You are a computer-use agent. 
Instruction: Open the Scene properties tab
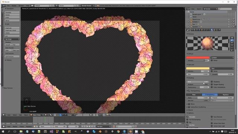click(x=197, y=30)
